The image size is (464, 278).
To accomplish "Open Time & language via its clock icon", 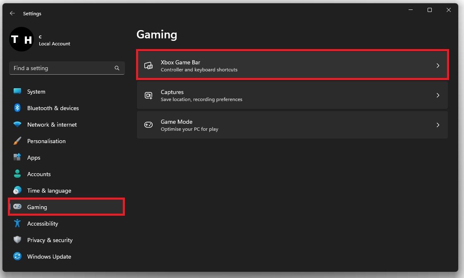I will 17,191.
